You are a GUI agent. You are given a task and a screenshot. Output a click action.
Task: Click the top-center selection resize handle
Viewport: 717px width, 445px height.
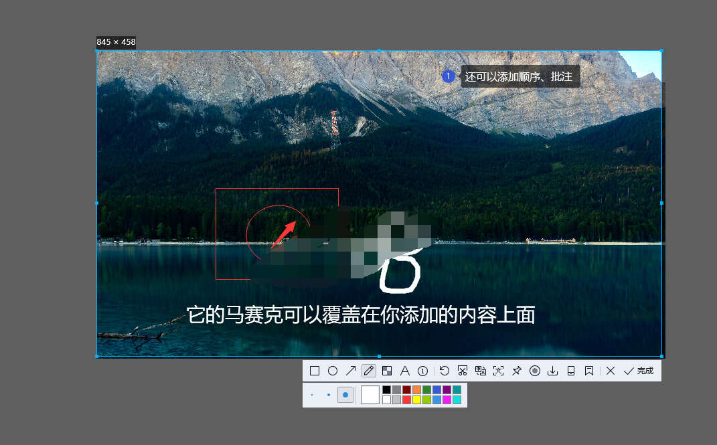coord(379,51)
